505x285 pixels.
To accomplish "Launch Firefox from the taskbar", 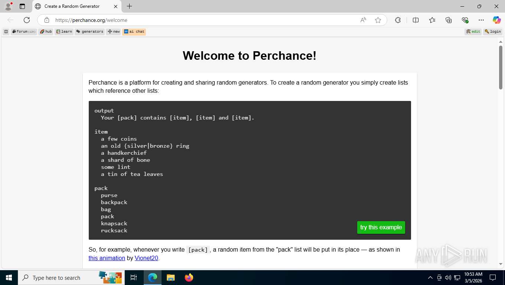I will pos(189,278).
